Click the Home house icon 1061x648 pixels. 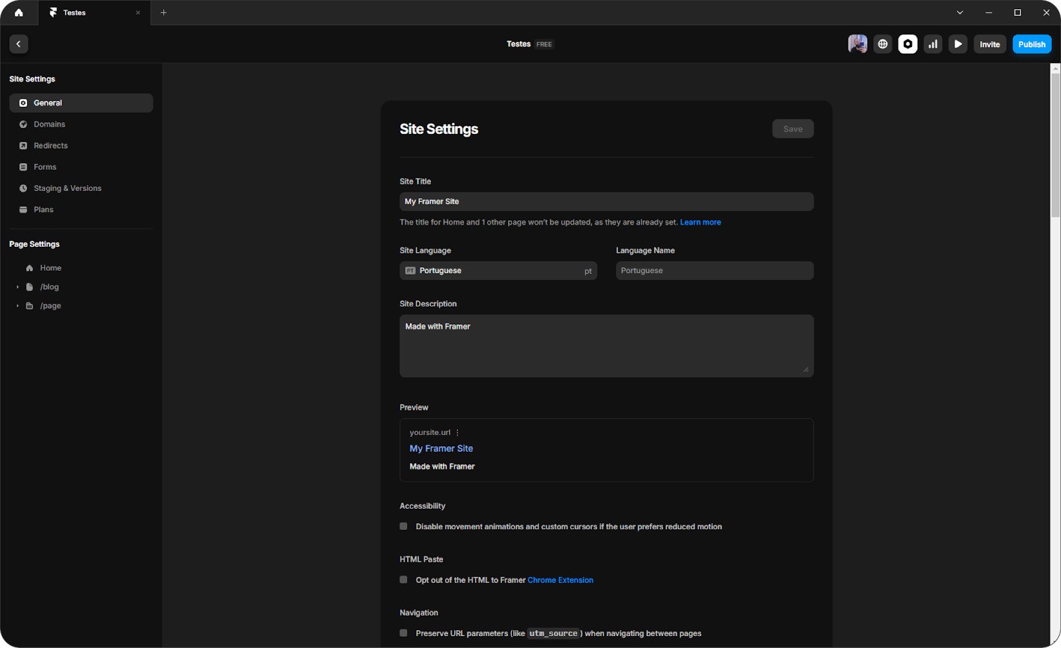[x=29, y=268]
